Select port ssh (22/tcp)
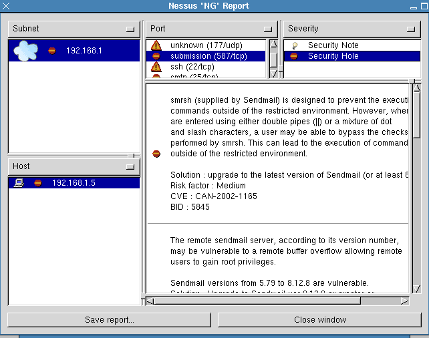Viewport: 429px width, 338px height. [206, 67]
